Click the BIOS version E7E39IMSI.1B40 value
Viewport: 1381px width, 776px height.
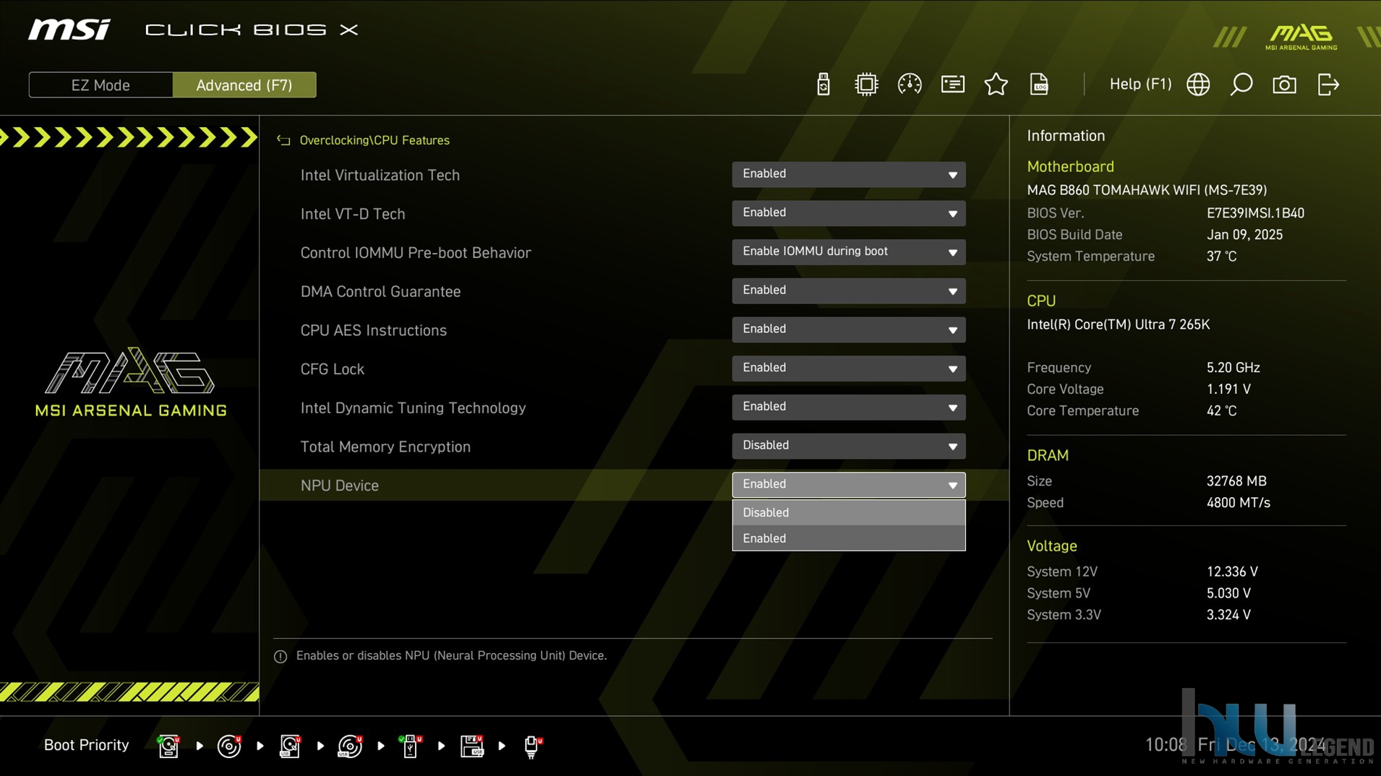(1255, 213)
